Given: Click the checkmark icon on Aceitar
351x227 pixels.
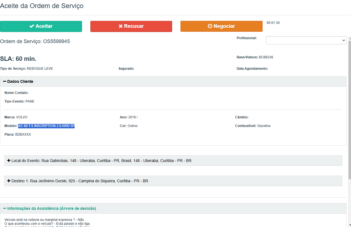Looking at the screenshot, I should coord(32,26).
